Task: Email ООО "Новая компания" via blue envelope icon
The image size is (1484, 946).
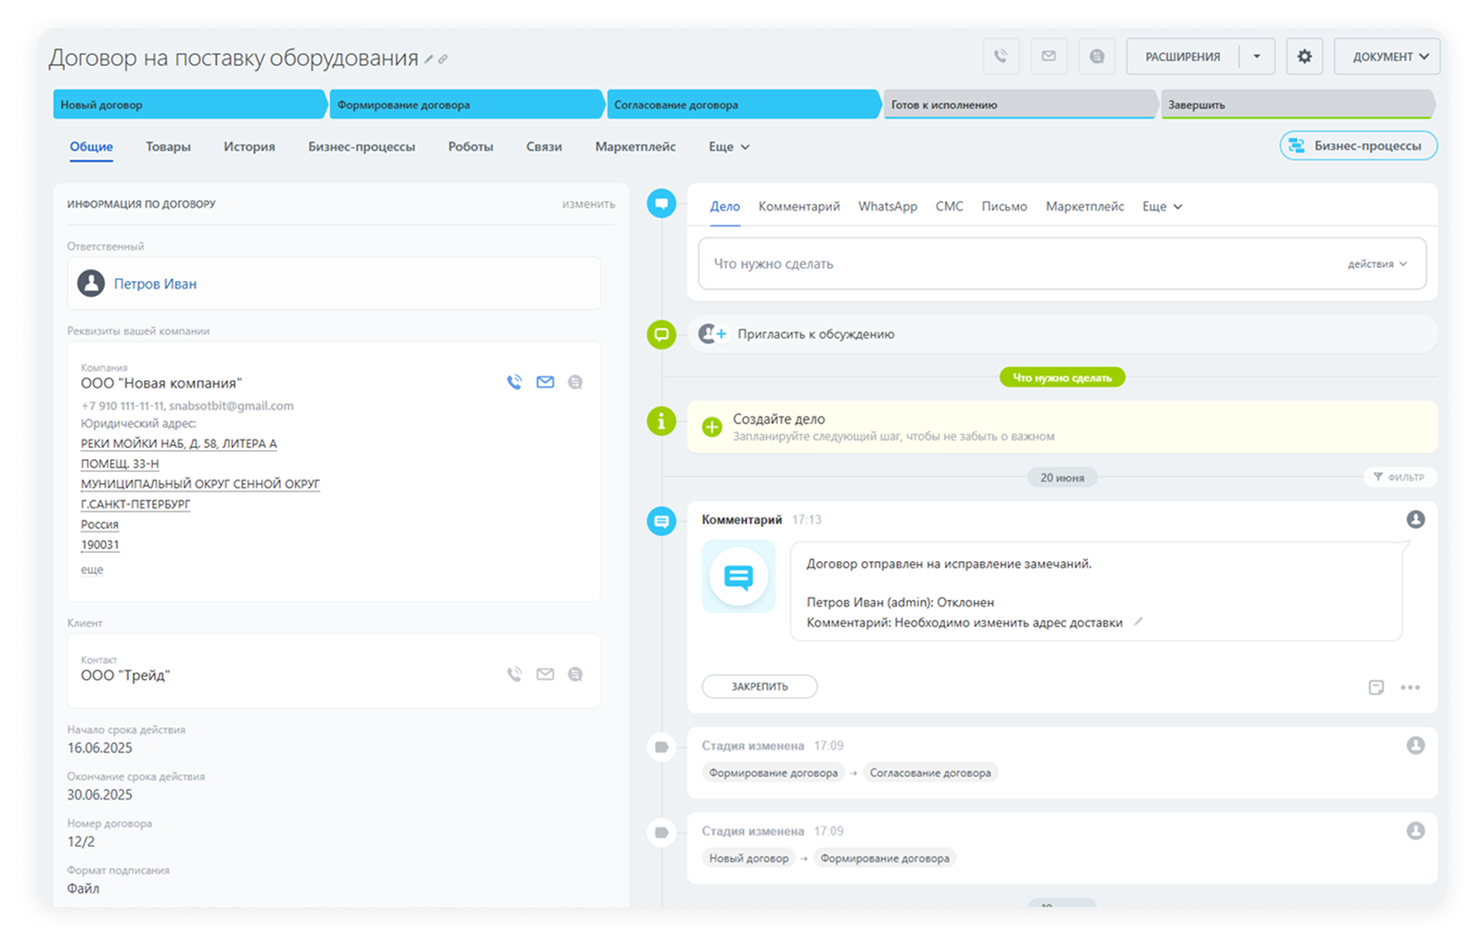Action: pyautogui.click(x=545, y=382)
